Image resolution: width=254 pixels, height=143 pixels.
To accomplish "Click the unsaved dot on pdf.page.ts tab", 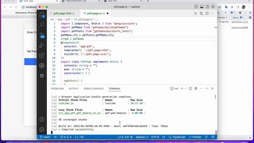I will click(108, 13).
